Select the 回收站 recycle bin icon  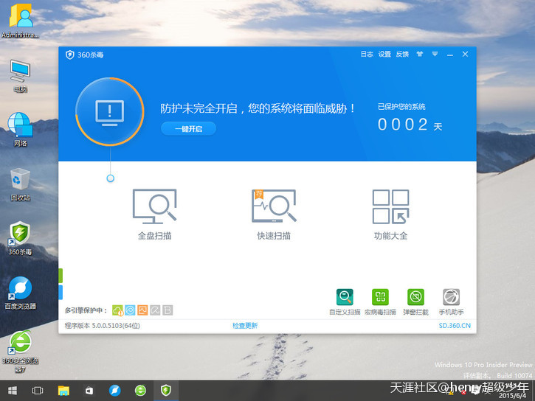(21, 184)
